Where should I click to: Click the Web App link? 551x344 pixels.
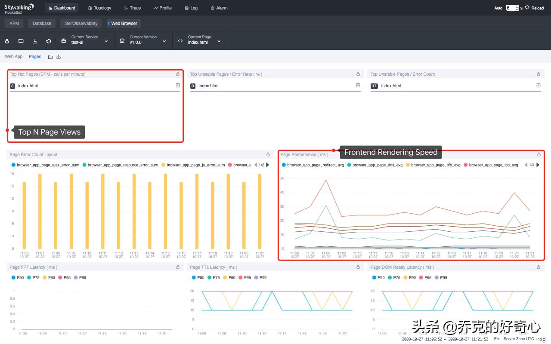(x=13, y=56)
